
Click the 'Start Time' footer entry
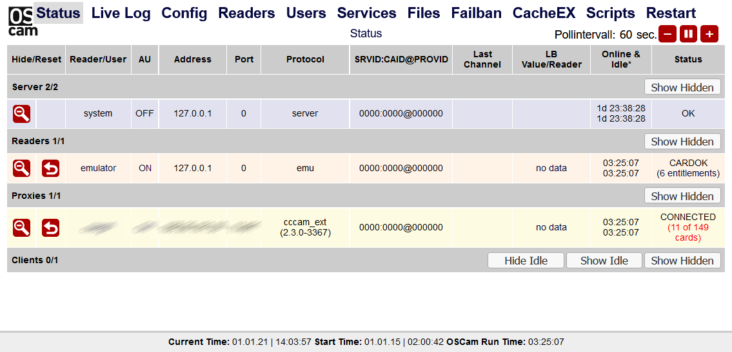[379, 342]
